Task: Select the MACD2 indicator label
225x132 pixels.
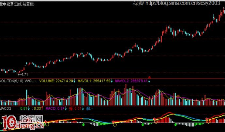Action: 6,108
